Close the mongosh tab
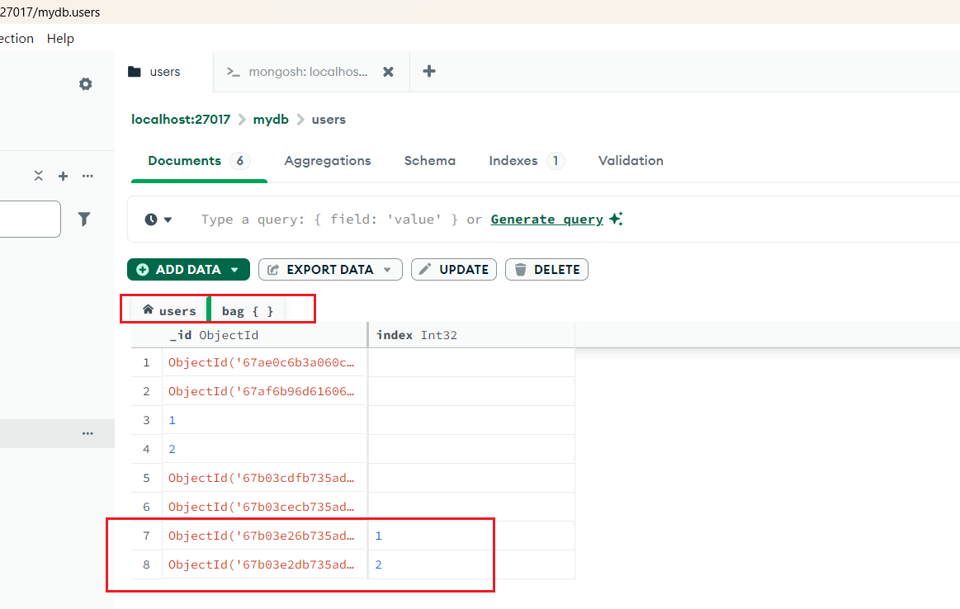 pyautogui.click(x=388, y=72)
